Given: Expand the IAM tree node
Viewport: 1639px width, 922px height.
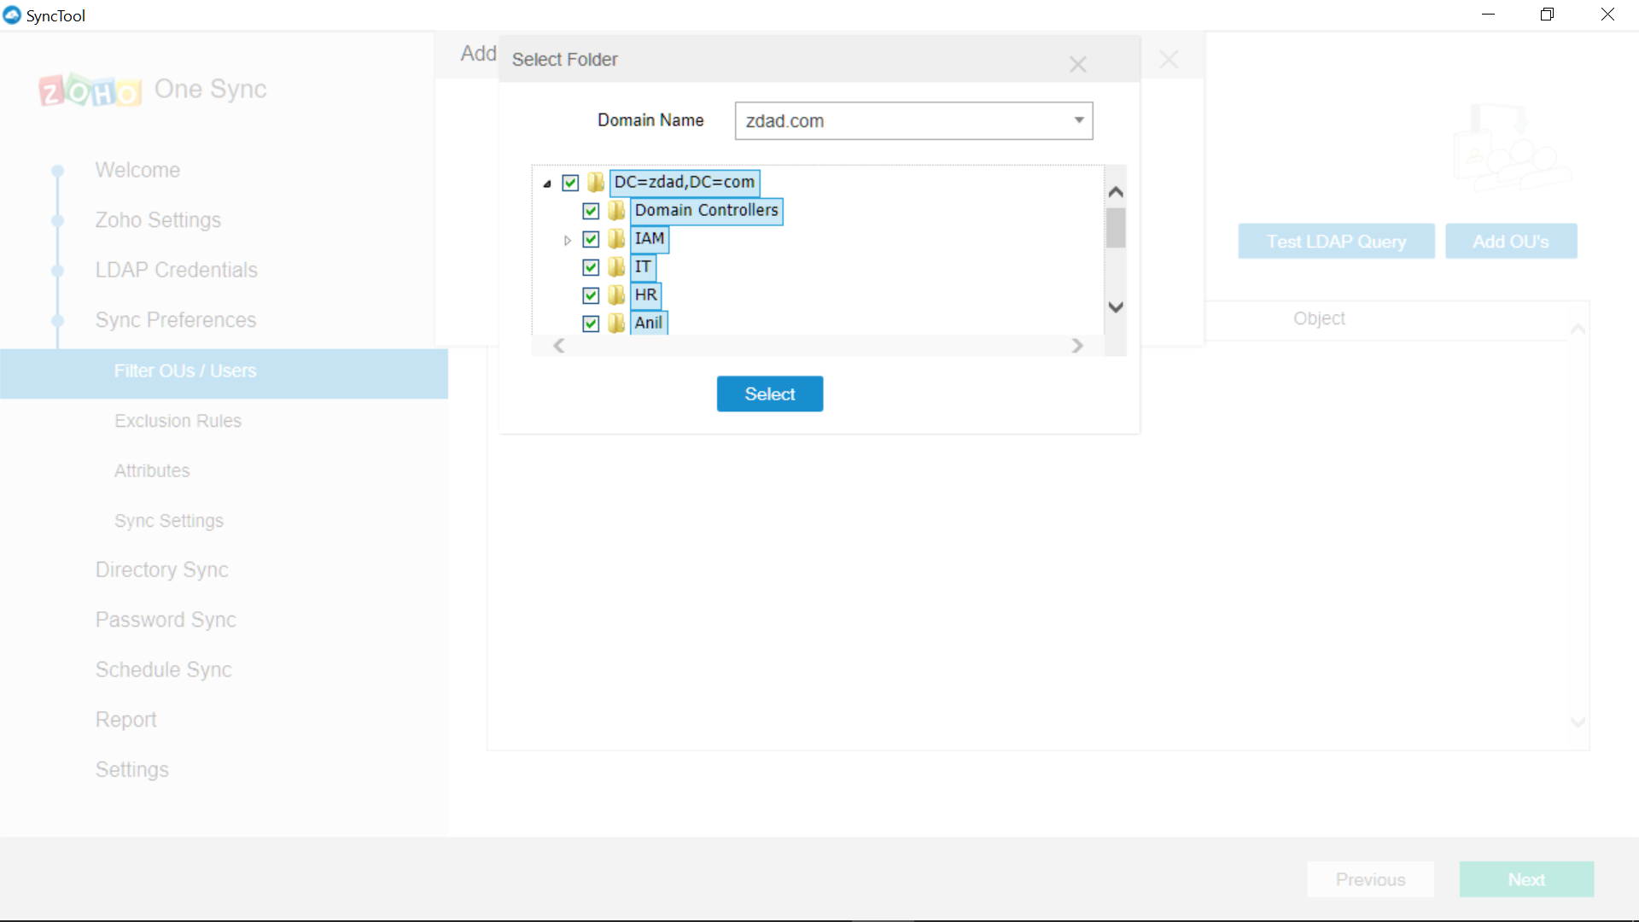Looking at the screenshot, I should pyautogui.click(x=567, y=240).
